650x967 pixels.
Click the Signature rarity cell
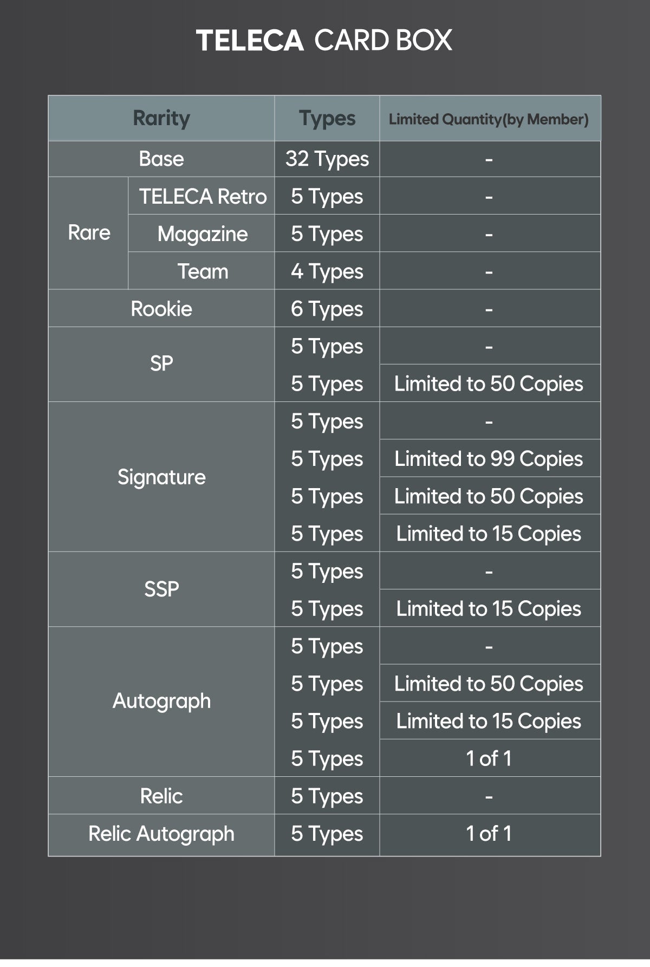point(161,477)
